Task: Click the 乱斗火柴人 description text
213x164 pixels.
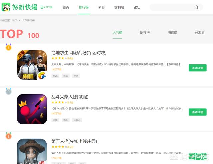Action: pos(117,108)
